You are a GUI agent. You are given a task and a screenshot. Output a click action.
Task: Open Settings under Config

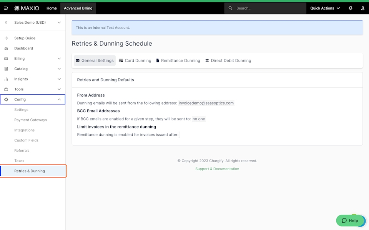[21, 110]
